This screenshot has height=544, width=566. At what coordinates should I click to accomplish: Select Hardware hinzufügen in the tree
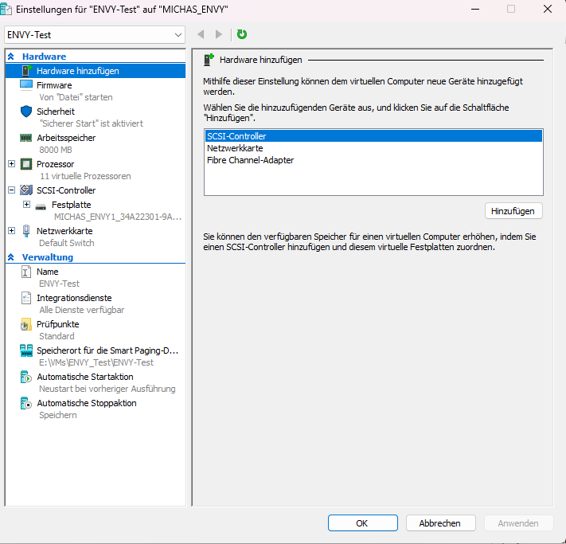(96, 71)
